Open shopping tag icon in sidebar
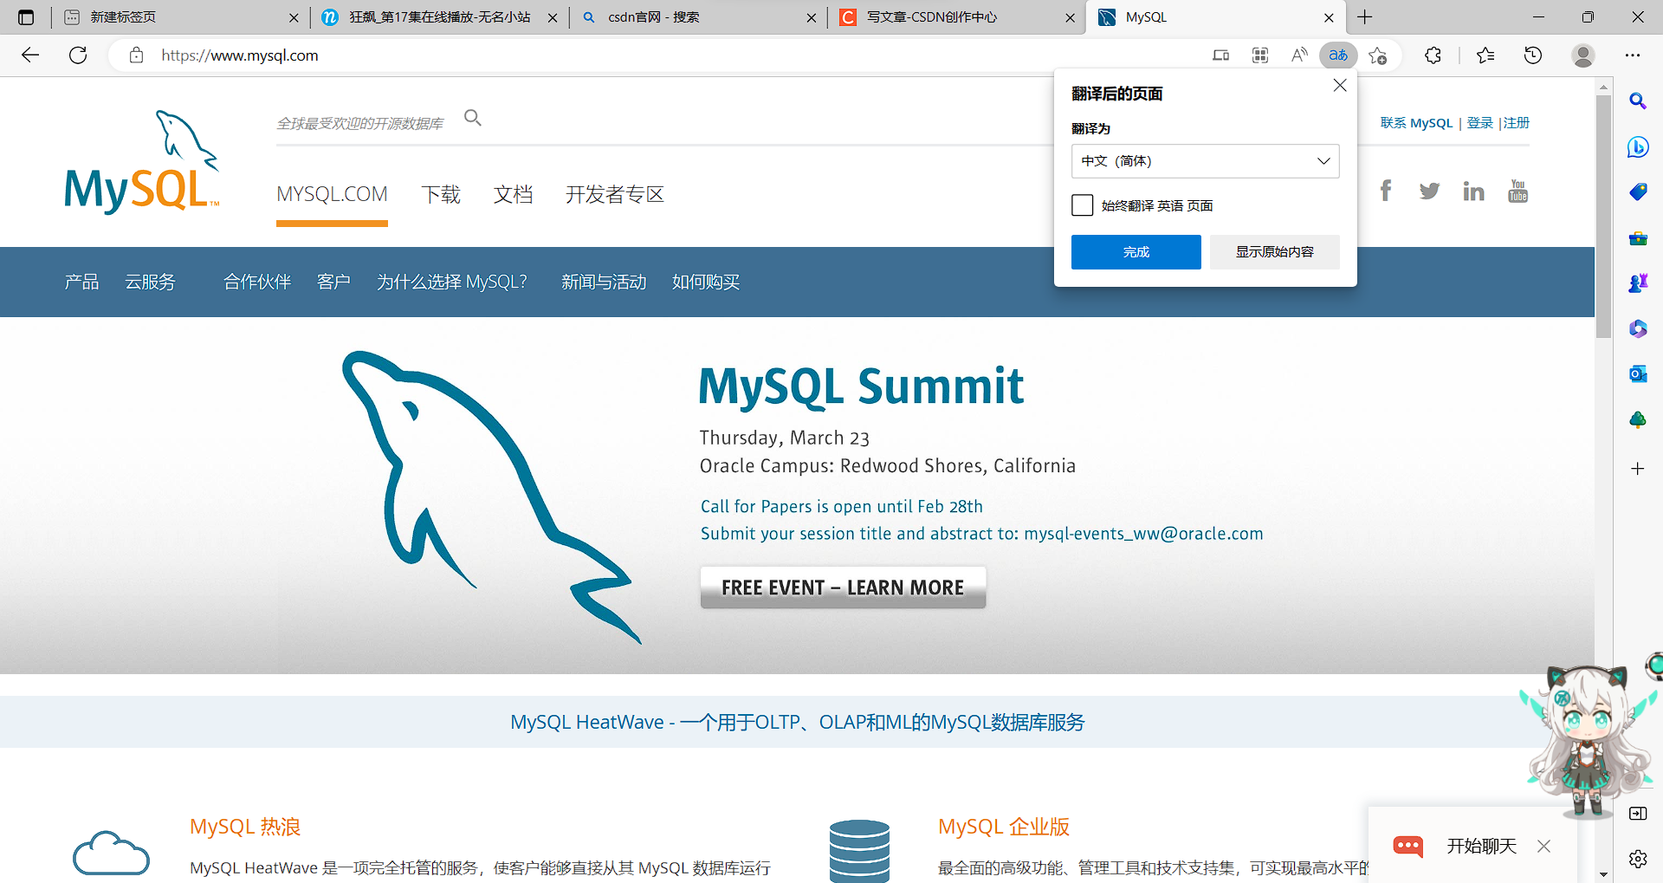Screen dimensions: 1663x883 [1638, 192]
